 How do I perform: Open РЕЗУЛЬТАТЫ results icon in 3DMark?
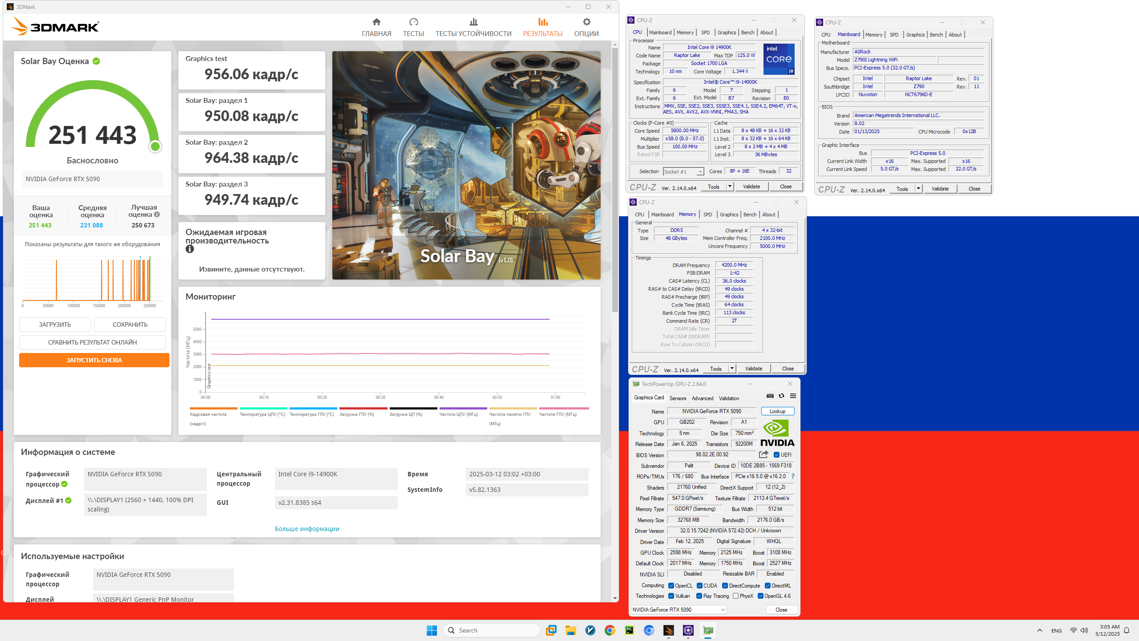[542, 22]
